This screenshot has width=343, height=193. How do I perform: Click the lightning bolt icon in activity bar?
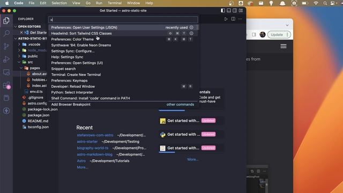point(6,110)
